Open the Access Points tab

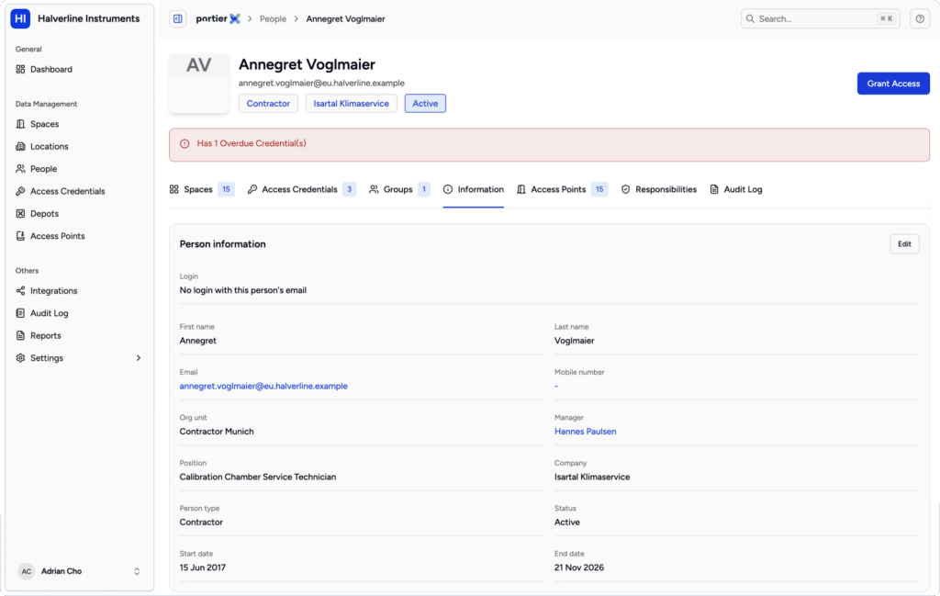pos(562,189)
